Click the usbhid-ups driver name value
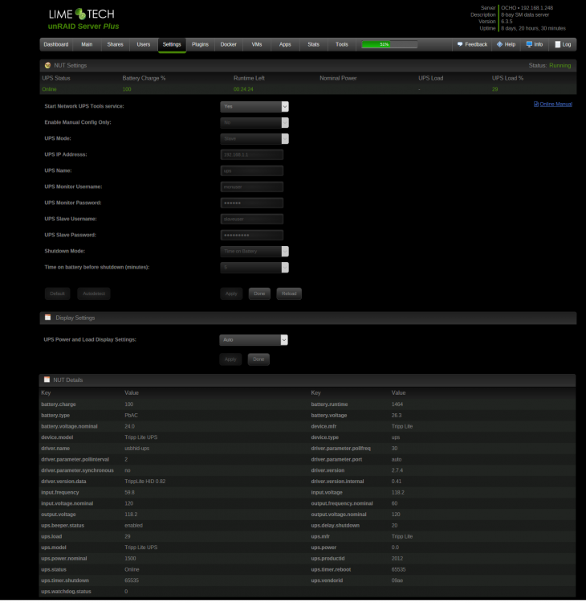The width and height of the screenshot is (586, 603). click(137, 449)
